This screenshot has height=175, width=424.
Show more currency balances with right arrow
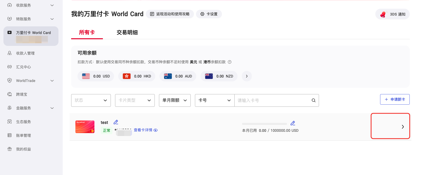point(247,76)
